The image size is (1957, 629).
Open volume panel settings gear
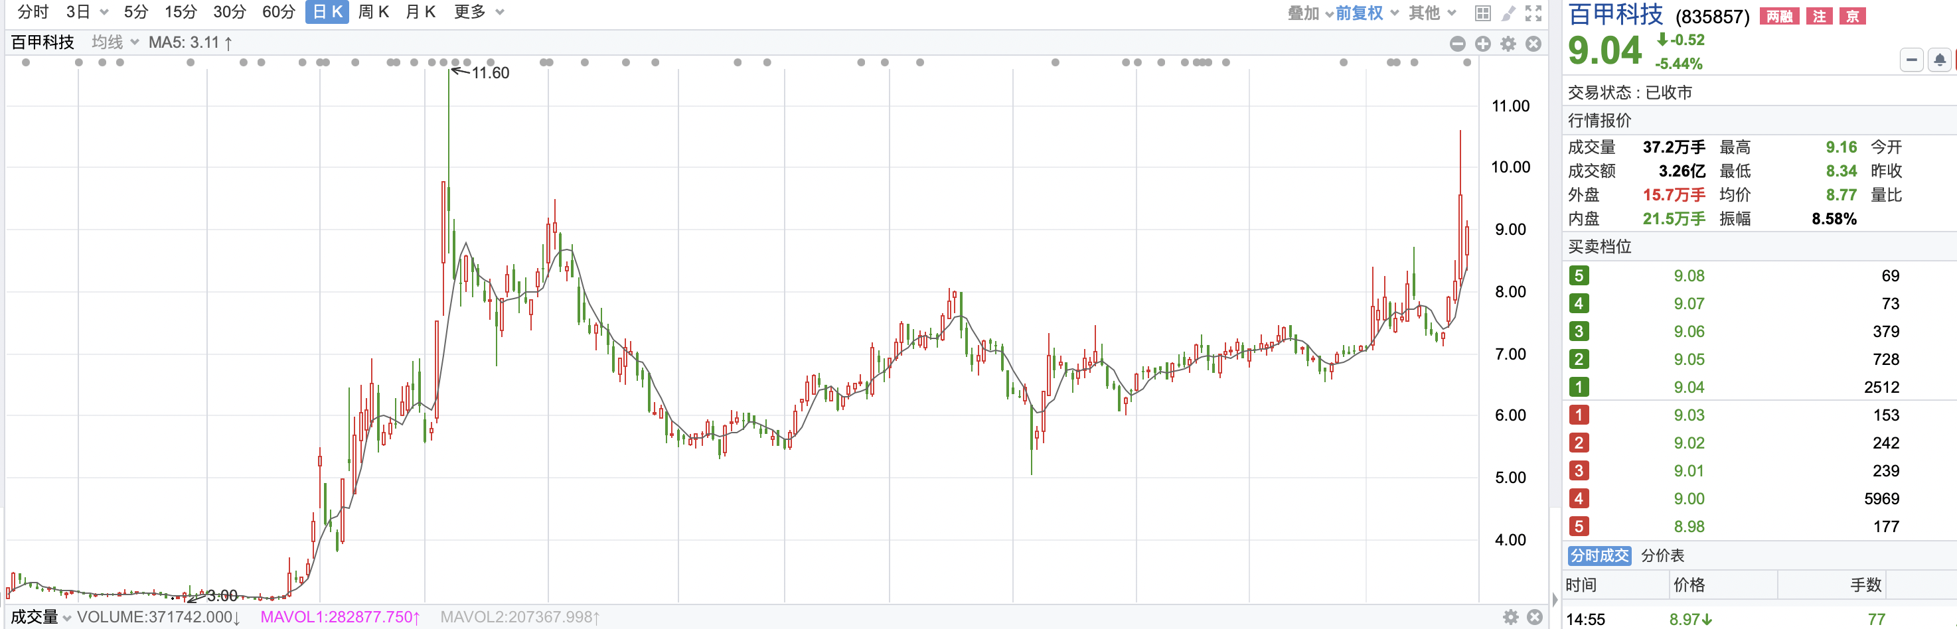[1511, 617]
